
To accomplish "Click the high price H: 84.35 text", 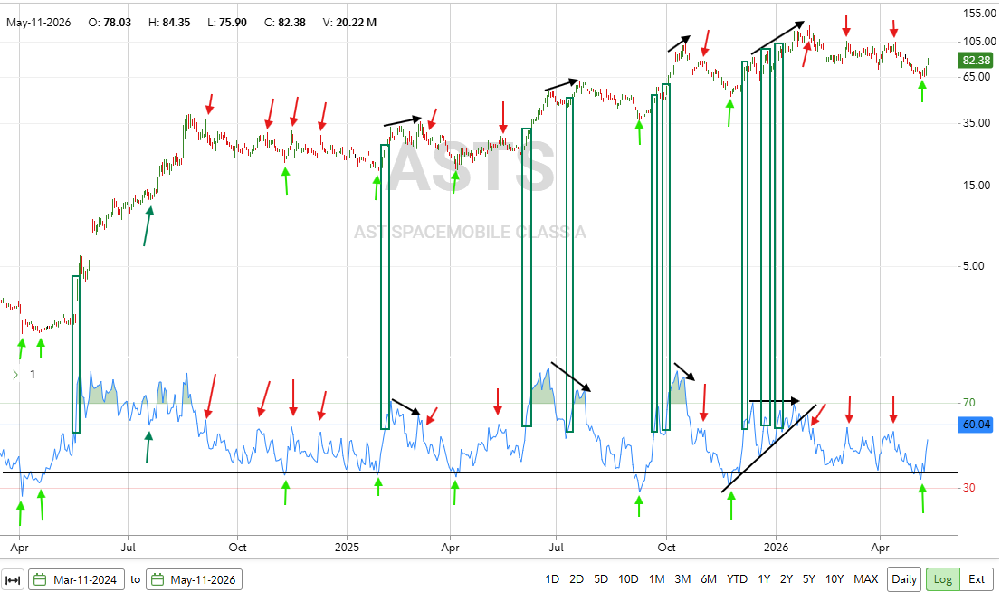I will 169,23.
